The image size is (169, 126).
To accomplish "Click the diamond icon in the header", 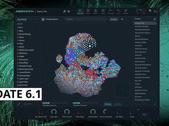I will (150, 10).
